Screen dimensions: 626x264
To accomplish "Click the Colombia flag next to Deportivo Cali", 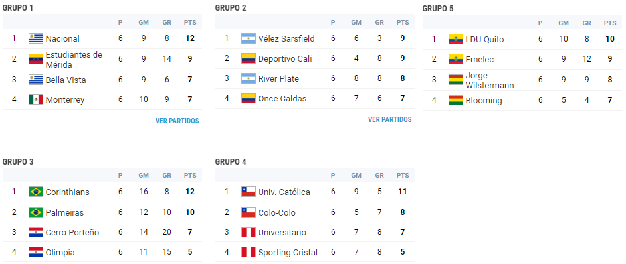I will 249,58.
